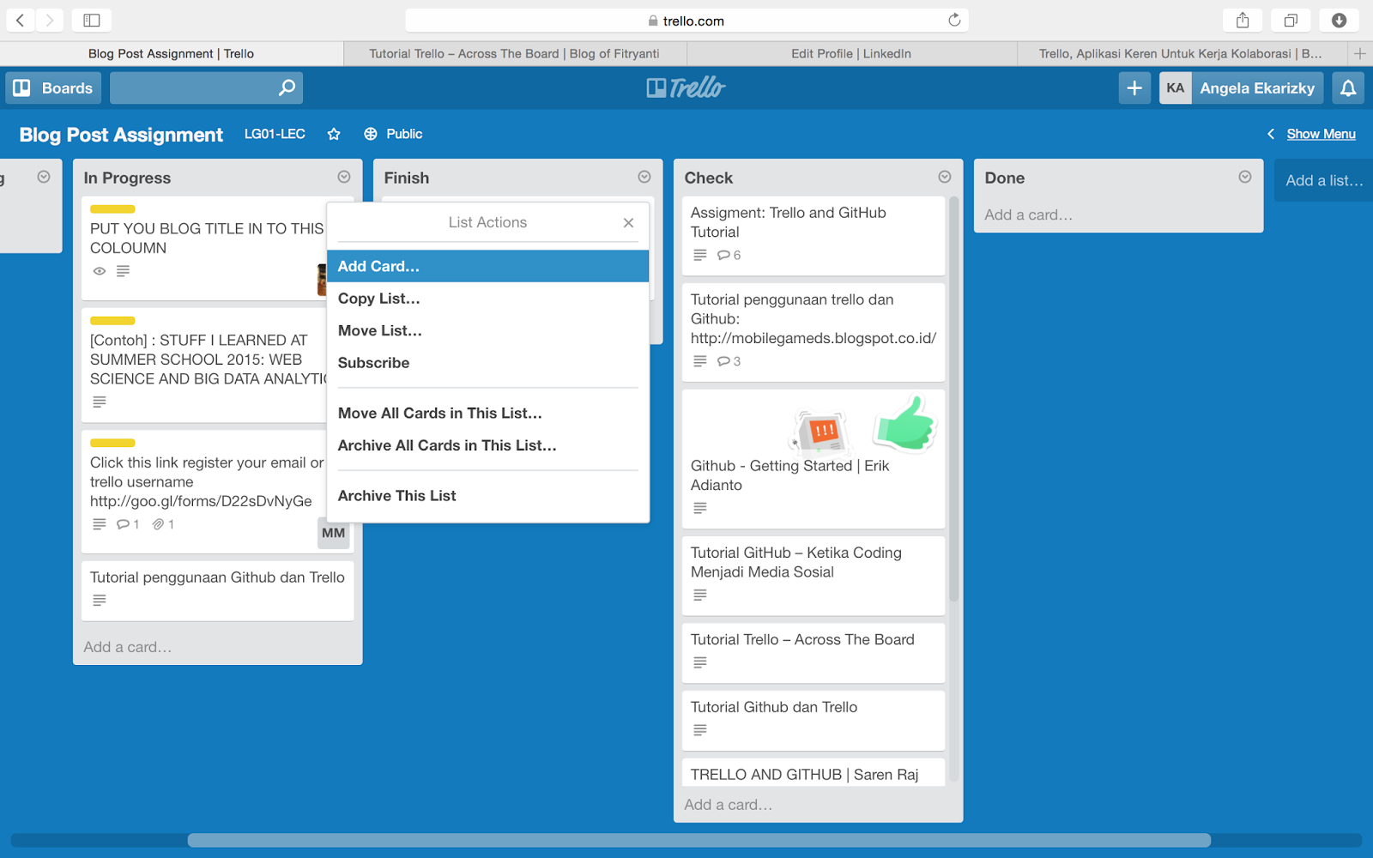Click the horizontal board scrollbar
Image resolution: width=1373 pixels, height=858 pixels.
[699, 840]
